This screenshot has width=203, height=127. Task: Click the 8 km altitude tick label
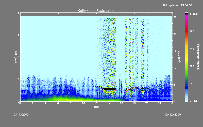[19, 13]
